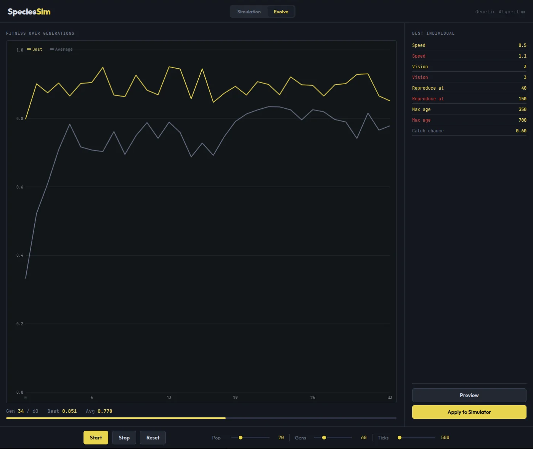Click the generation progress bar

(x=201, y=418)
